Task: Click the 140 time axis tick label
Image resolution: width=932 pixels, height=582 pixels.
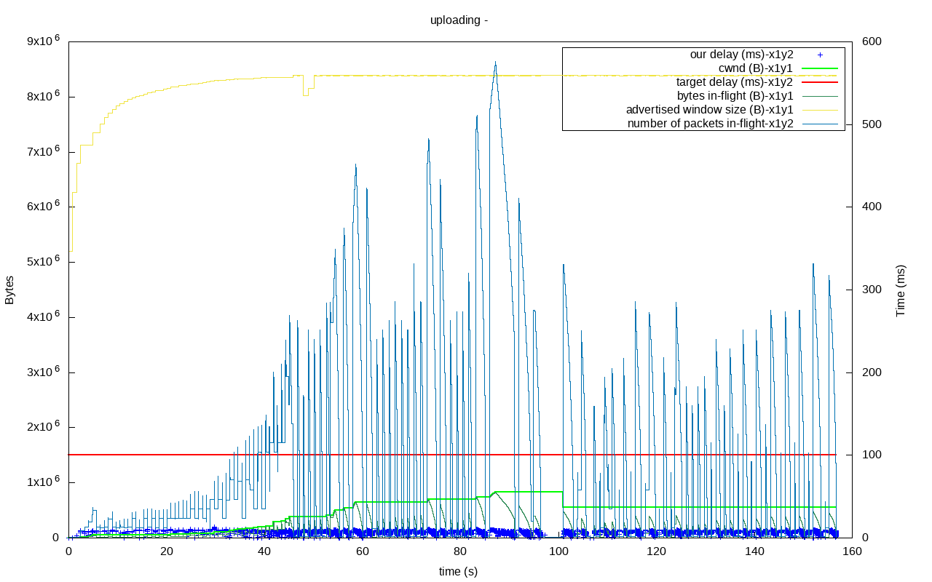Action: point(754,551)
